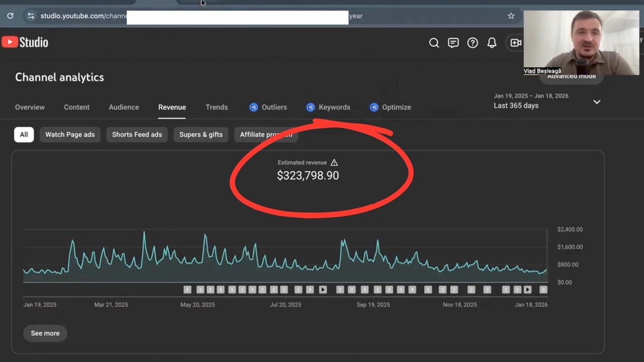Click the blue icon beside Optimize

(374, 107)
